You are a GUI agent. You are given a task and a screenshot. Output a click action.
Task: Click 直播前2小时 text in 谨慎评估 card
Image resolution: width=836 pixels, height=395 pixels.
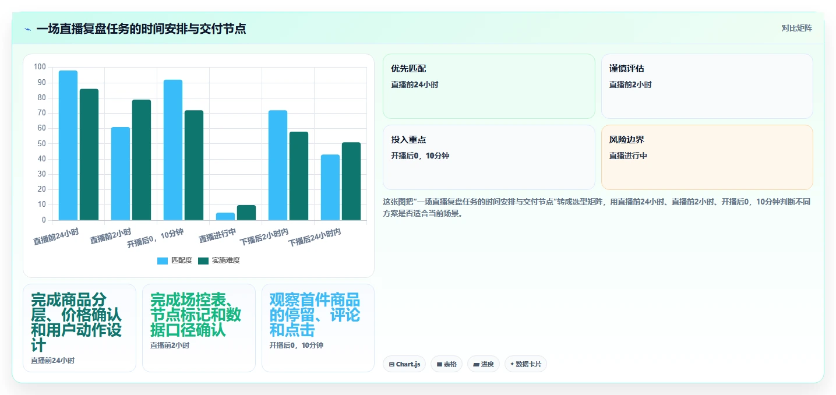(630, 84)
